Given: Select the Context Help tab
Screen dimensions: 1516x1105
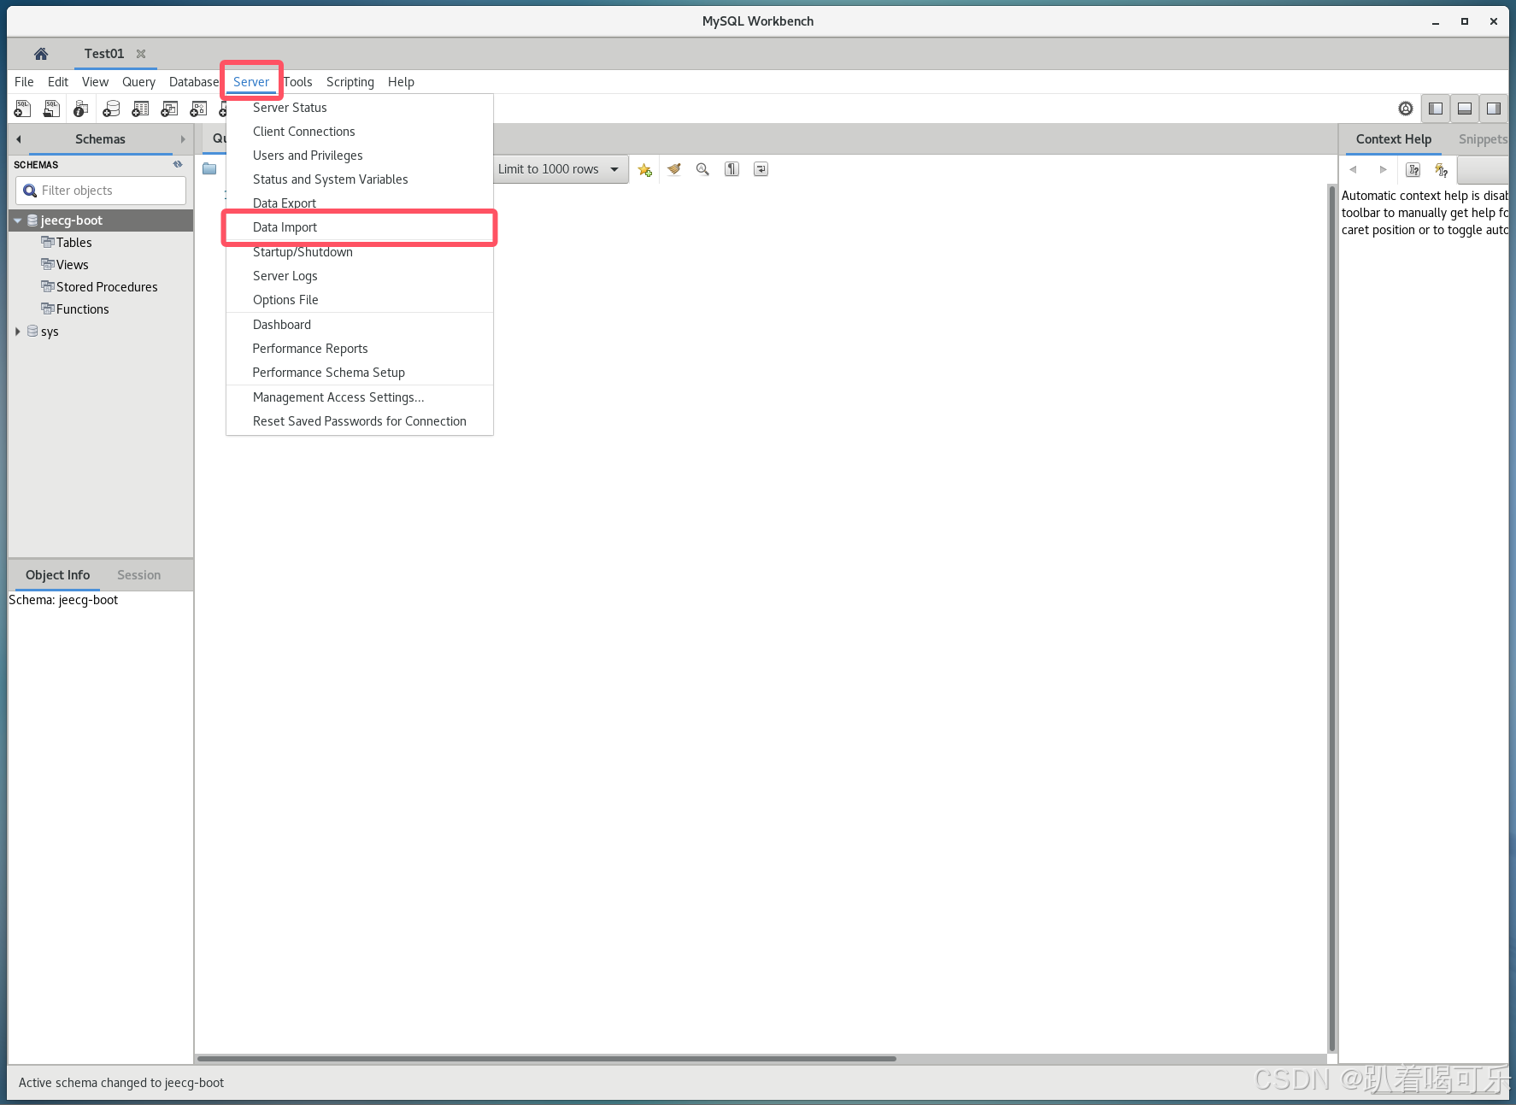Looking at the screenshot, I should 1393,139.
